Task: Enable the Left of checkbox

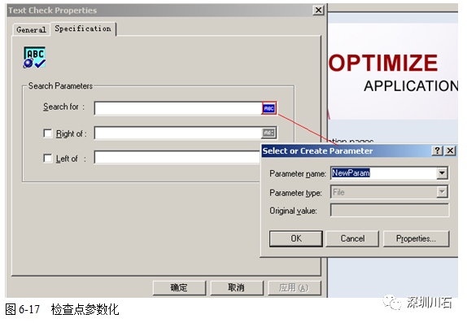Action: tap(48, 158)
